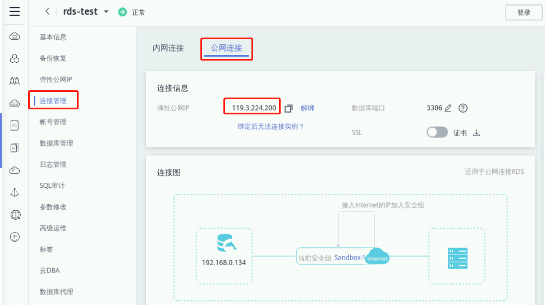
Task: Open the stacked documents sidebar icon
Action: [x=15, y=147]
